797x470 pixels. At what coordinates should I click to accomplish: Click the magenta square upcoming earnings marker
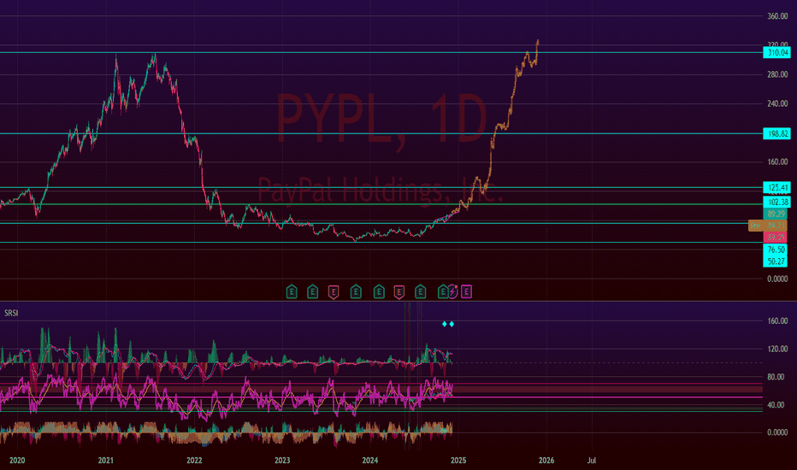tap(466, 291)
